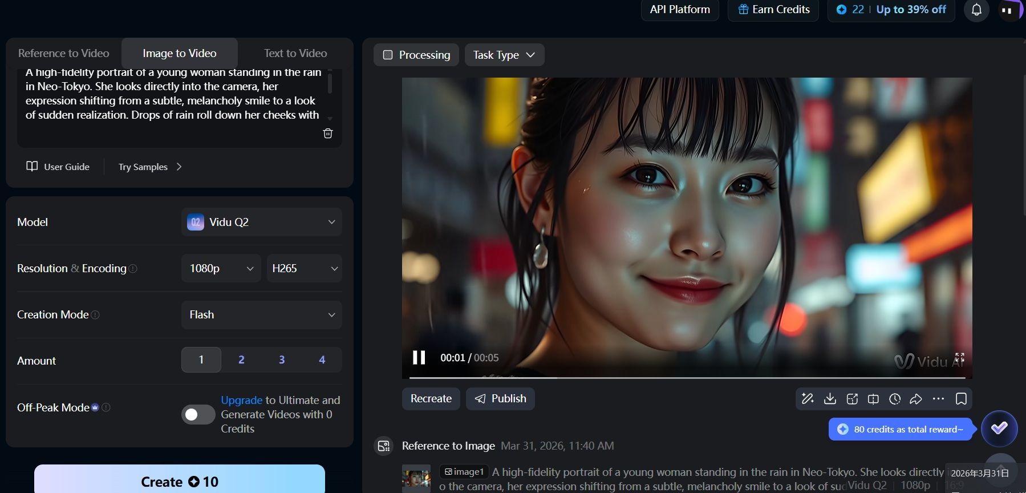The image size is (1026, 493).
Task: Open API Platform
Action: 680,10
